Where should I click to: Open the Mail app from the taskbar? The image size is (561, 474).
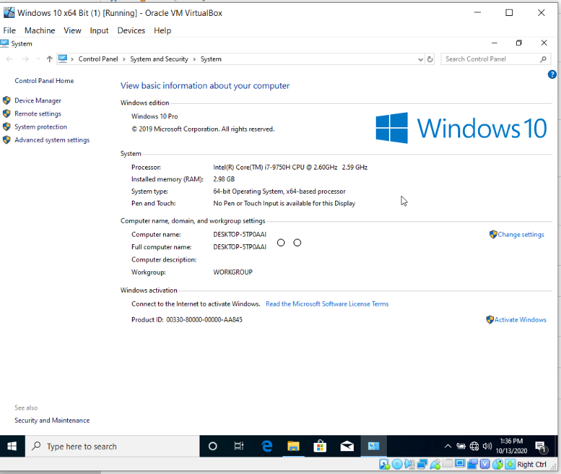(x=347, y=446)
